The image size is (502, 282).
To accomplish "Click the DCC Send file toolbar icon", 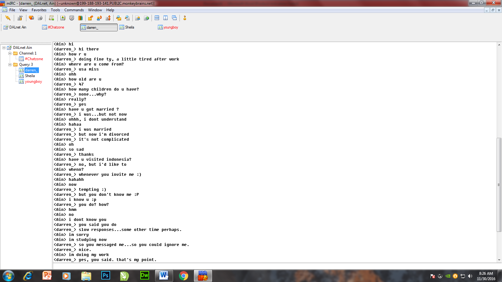I will pos(91,18).
